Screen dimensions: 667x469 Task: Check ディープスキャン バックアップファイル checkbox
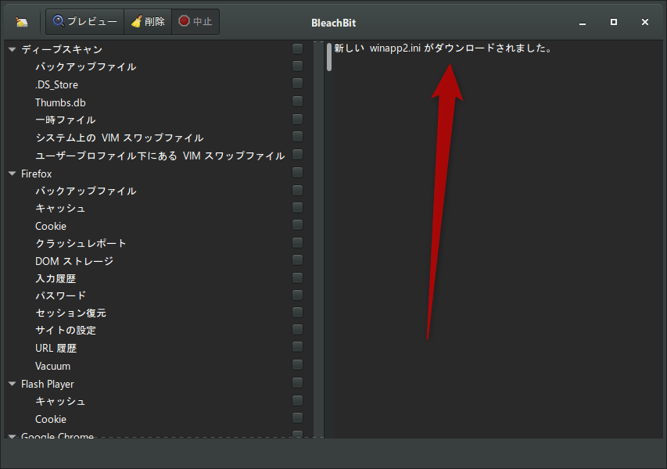tap(298, 66)
